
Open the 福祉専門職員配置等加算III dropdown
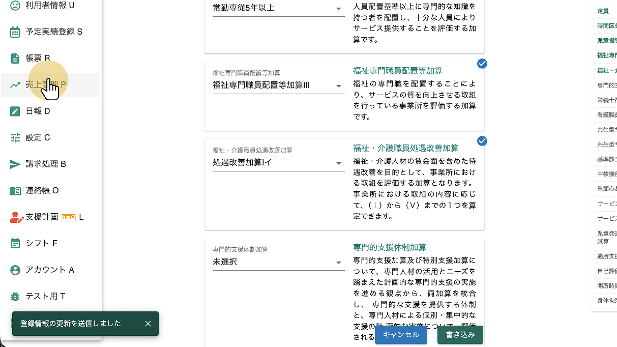pos(279,85)
